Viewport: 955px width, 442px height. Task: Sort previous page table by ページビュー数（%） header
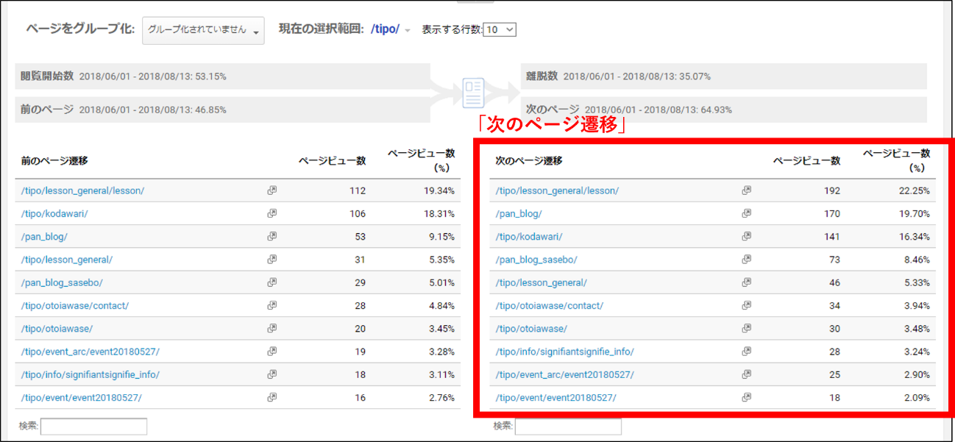[422, 160]
